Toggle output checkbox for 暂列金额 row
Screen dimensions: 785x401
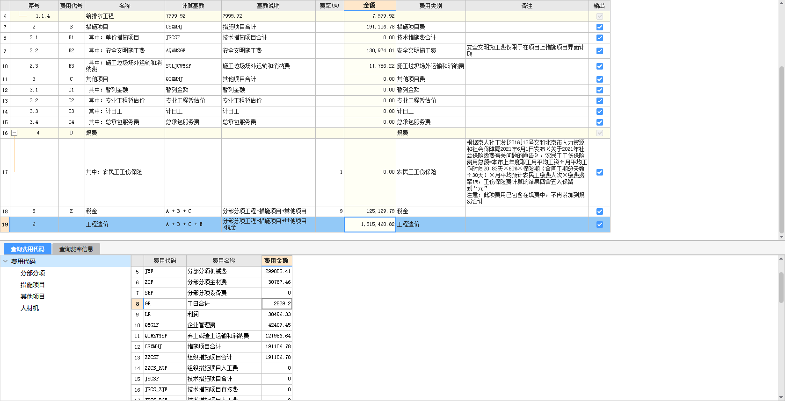pos(599,90)
